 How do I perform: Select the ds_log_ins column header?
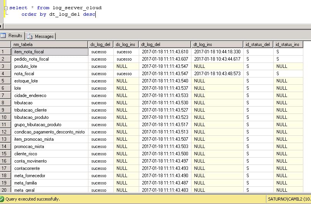pyautogui.click(x=126, y=44)
